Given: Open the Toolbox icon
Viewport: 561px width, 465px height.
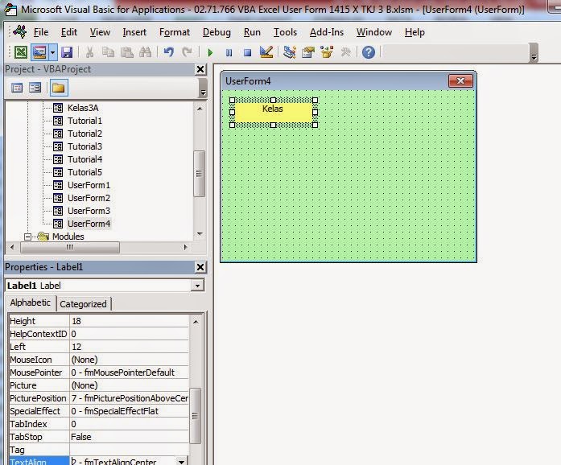Looking at the screenshot, I should (345, 52).
